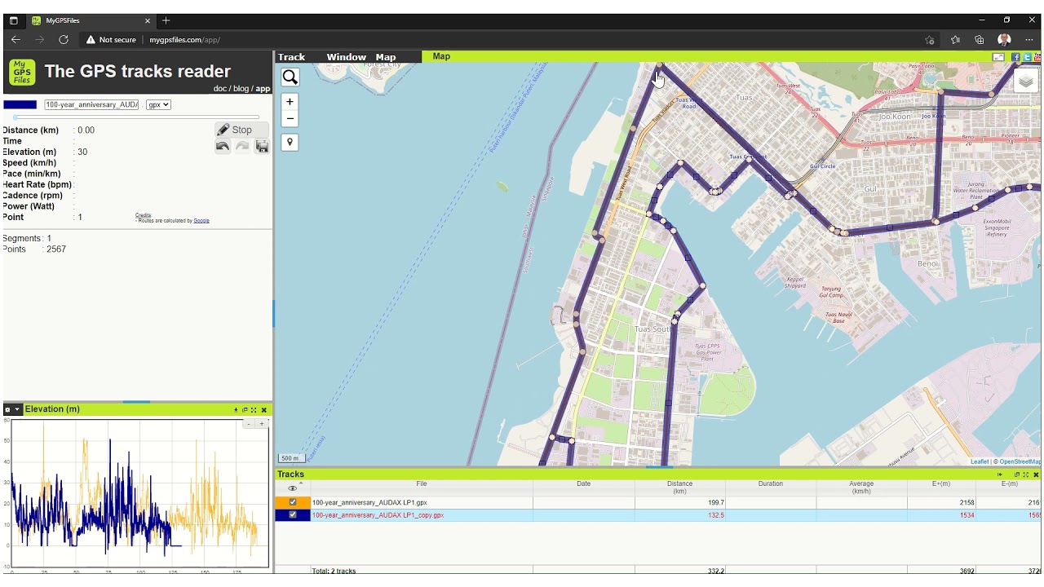Switch to MyGPSFiles browser tab
The width and height of the screenshot is (1044, 587).
pyautogui.click(x=91, y=20)
